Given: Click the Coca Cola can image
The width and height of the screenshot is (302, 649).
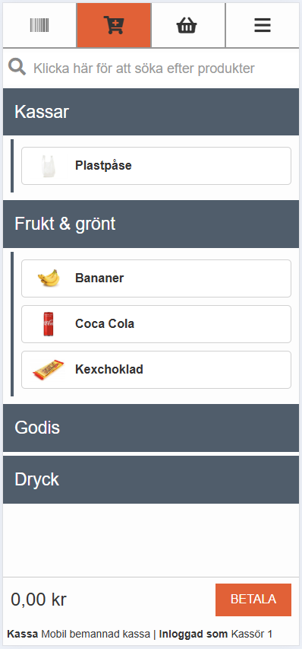Looking at the screenshot, I should (x=49, y=323).
